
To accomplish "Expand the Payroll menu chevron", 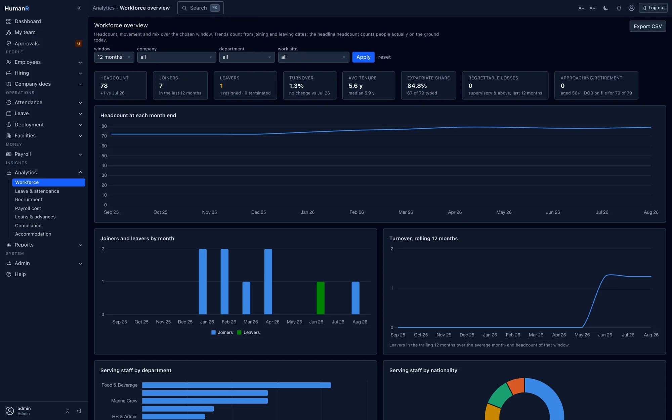I will (80, 155).
